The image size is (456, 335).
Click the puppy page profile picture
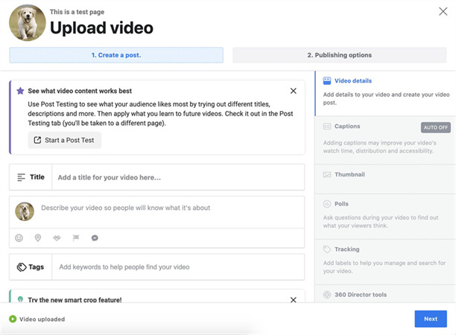click(x=27, y=23)
